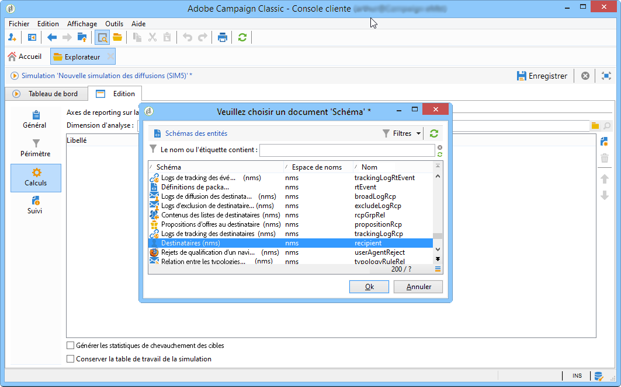This screenshot has width=621, height=387.
Task: Sort by the Schéma column header
Action: (x=216, y=167)
